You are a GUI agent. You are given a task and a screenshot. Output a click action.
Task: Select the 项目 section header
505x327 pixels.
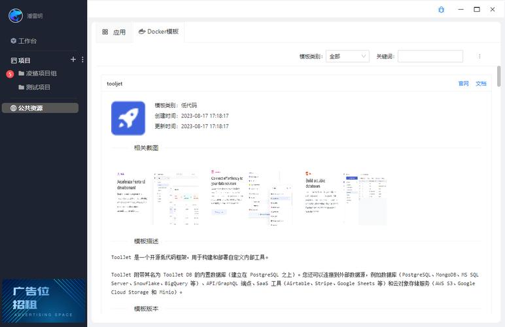(x=21, y=60)
